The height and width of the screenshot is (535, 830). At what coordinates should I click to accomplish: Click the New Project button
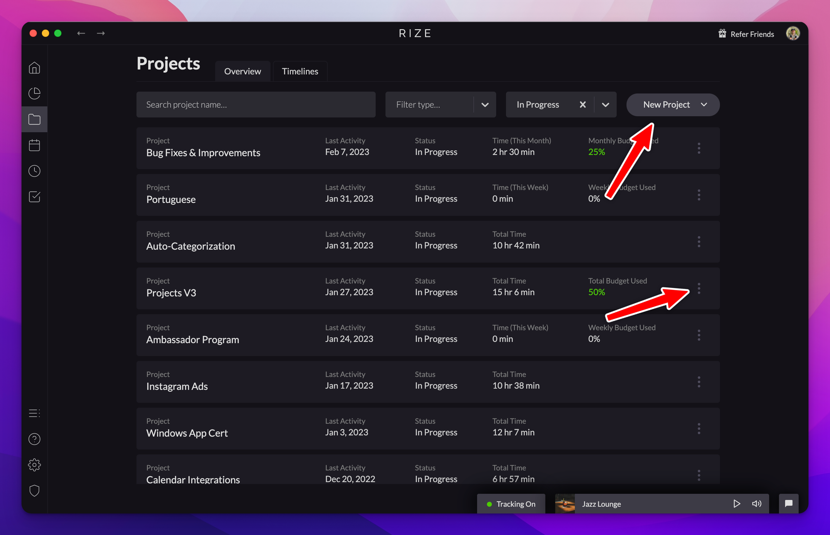pyautogui.click(x=673, y=105)
